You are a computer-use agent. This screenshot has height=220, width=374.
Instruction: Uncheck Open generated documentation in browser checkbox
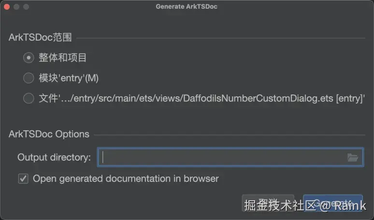pyautogui.click(x=23, y=179)
